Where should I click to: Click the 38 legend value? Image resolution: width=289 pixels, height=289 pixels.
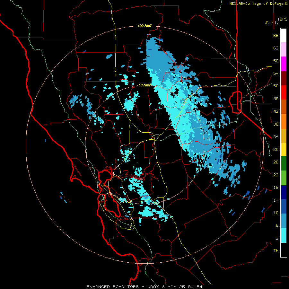pyautogui.click(x=276, y=124)
